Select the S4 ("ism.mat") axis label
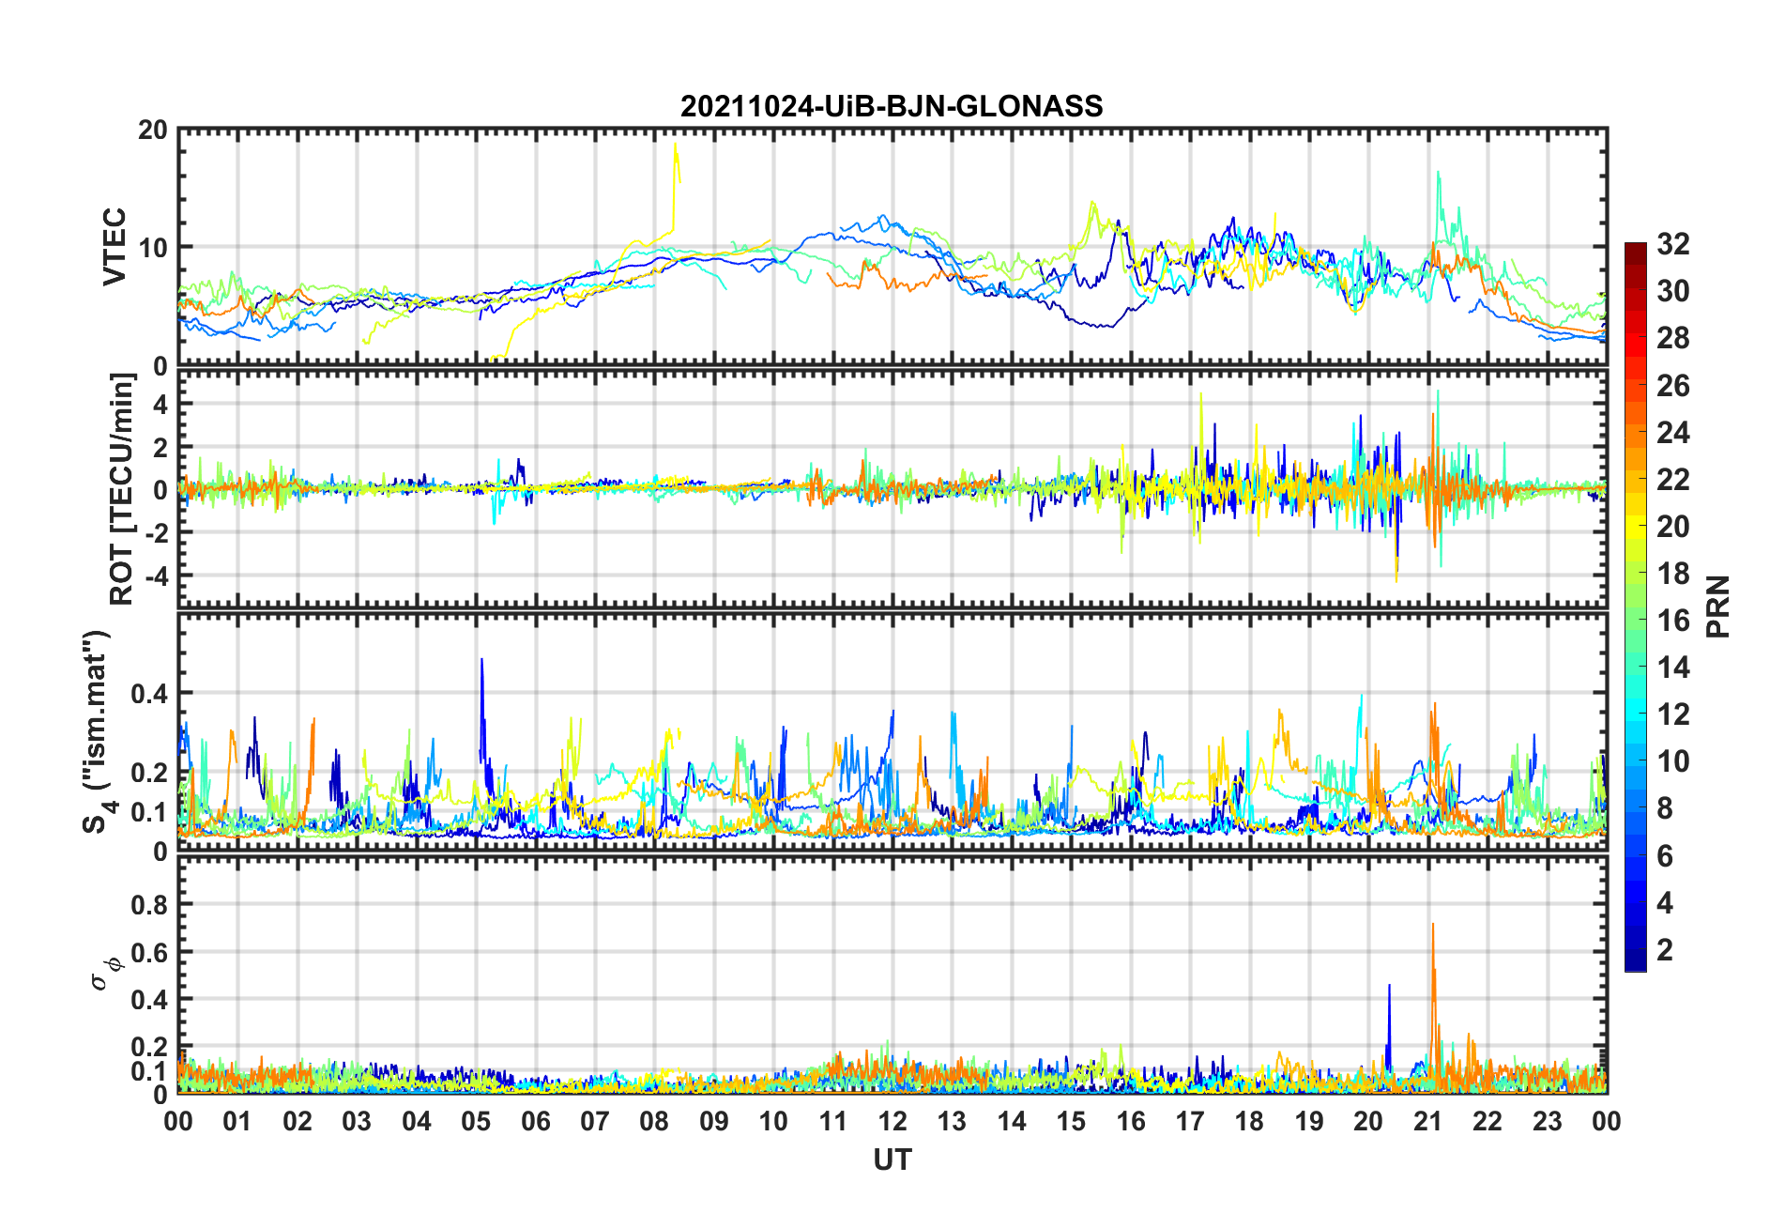Screen dimensions: 1785x1213 97,732
